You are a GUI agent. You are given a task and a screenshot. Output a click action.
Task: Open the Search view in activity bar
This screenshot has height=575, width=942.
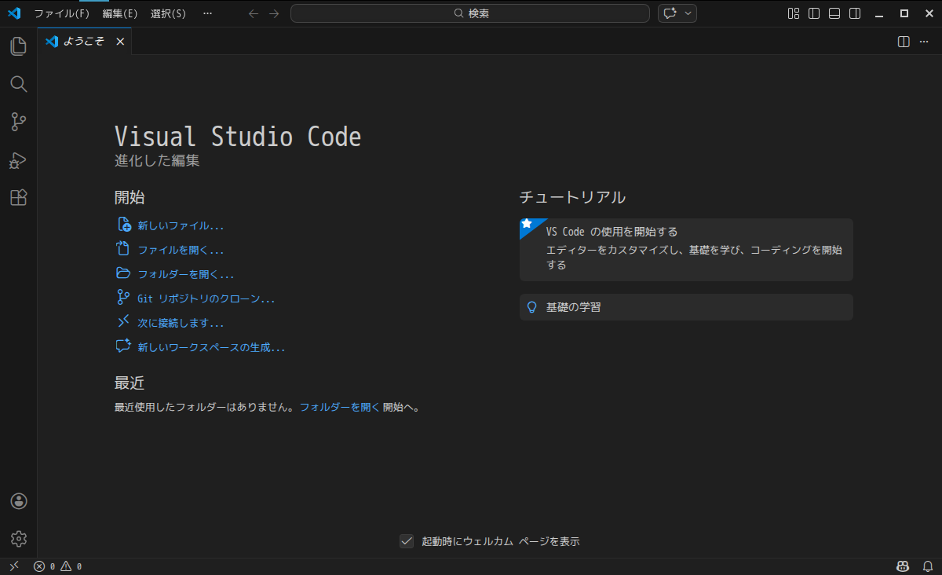18,84
